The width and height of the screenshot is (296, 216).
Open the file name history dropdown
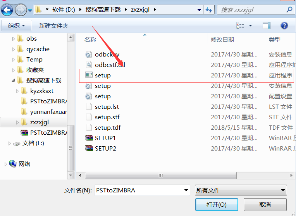(186, 190)
